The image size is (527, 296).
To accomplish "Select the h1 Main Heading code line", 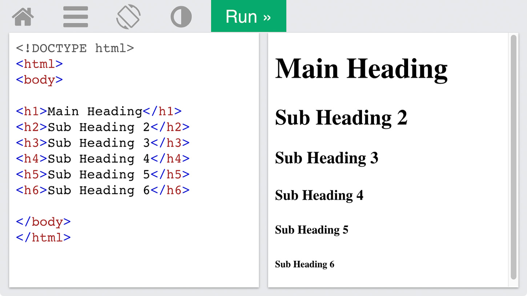I will (x=99, y=111).
